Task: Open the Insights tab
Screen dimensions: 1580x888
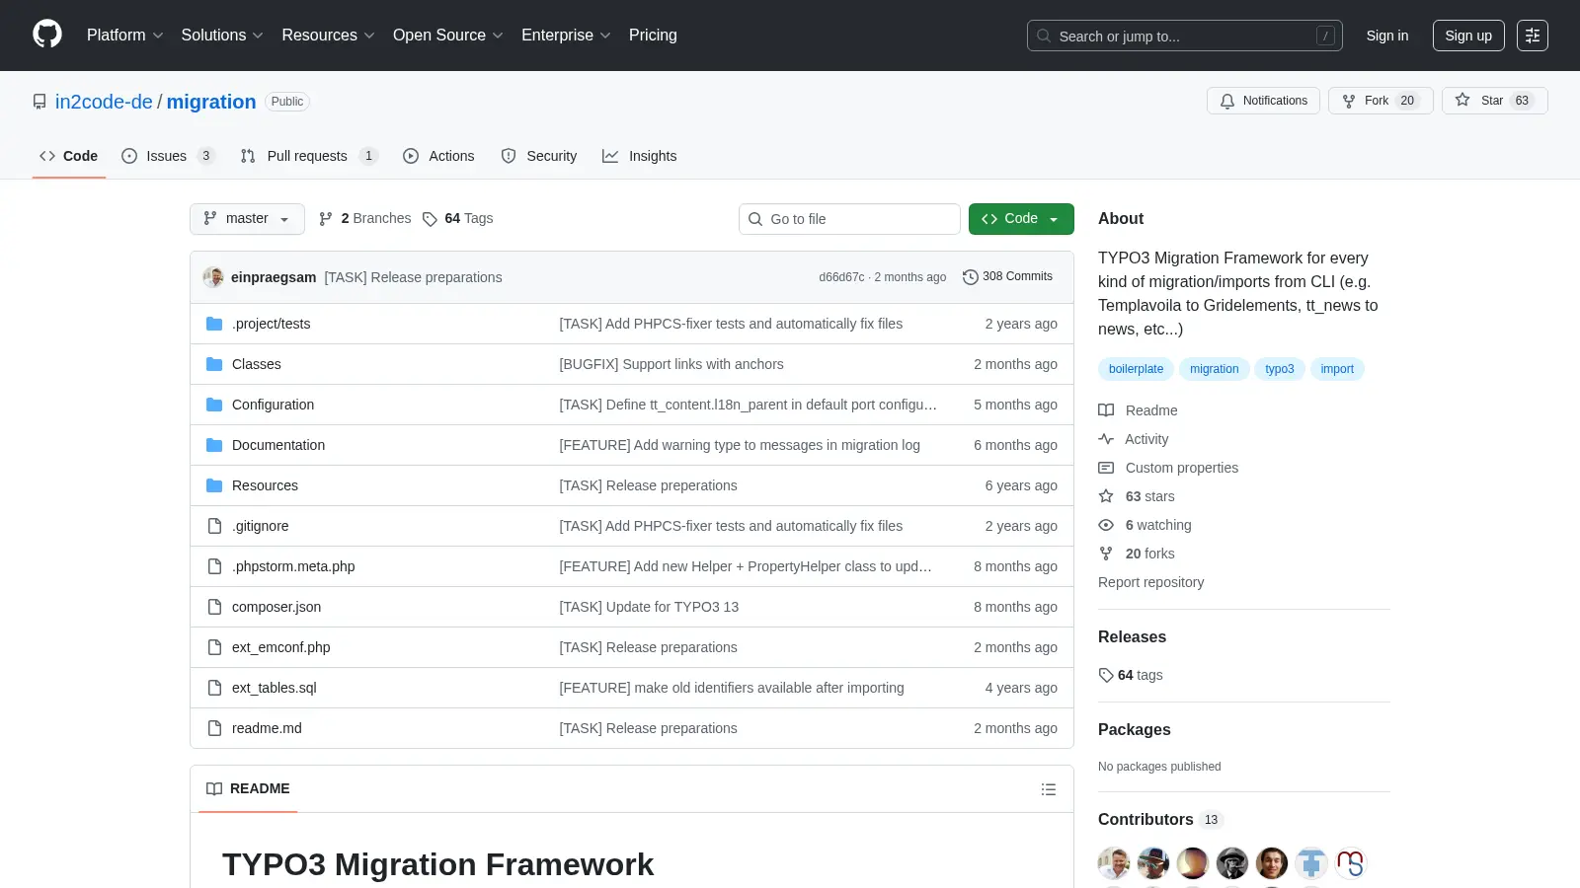Action: coord(640,156)
